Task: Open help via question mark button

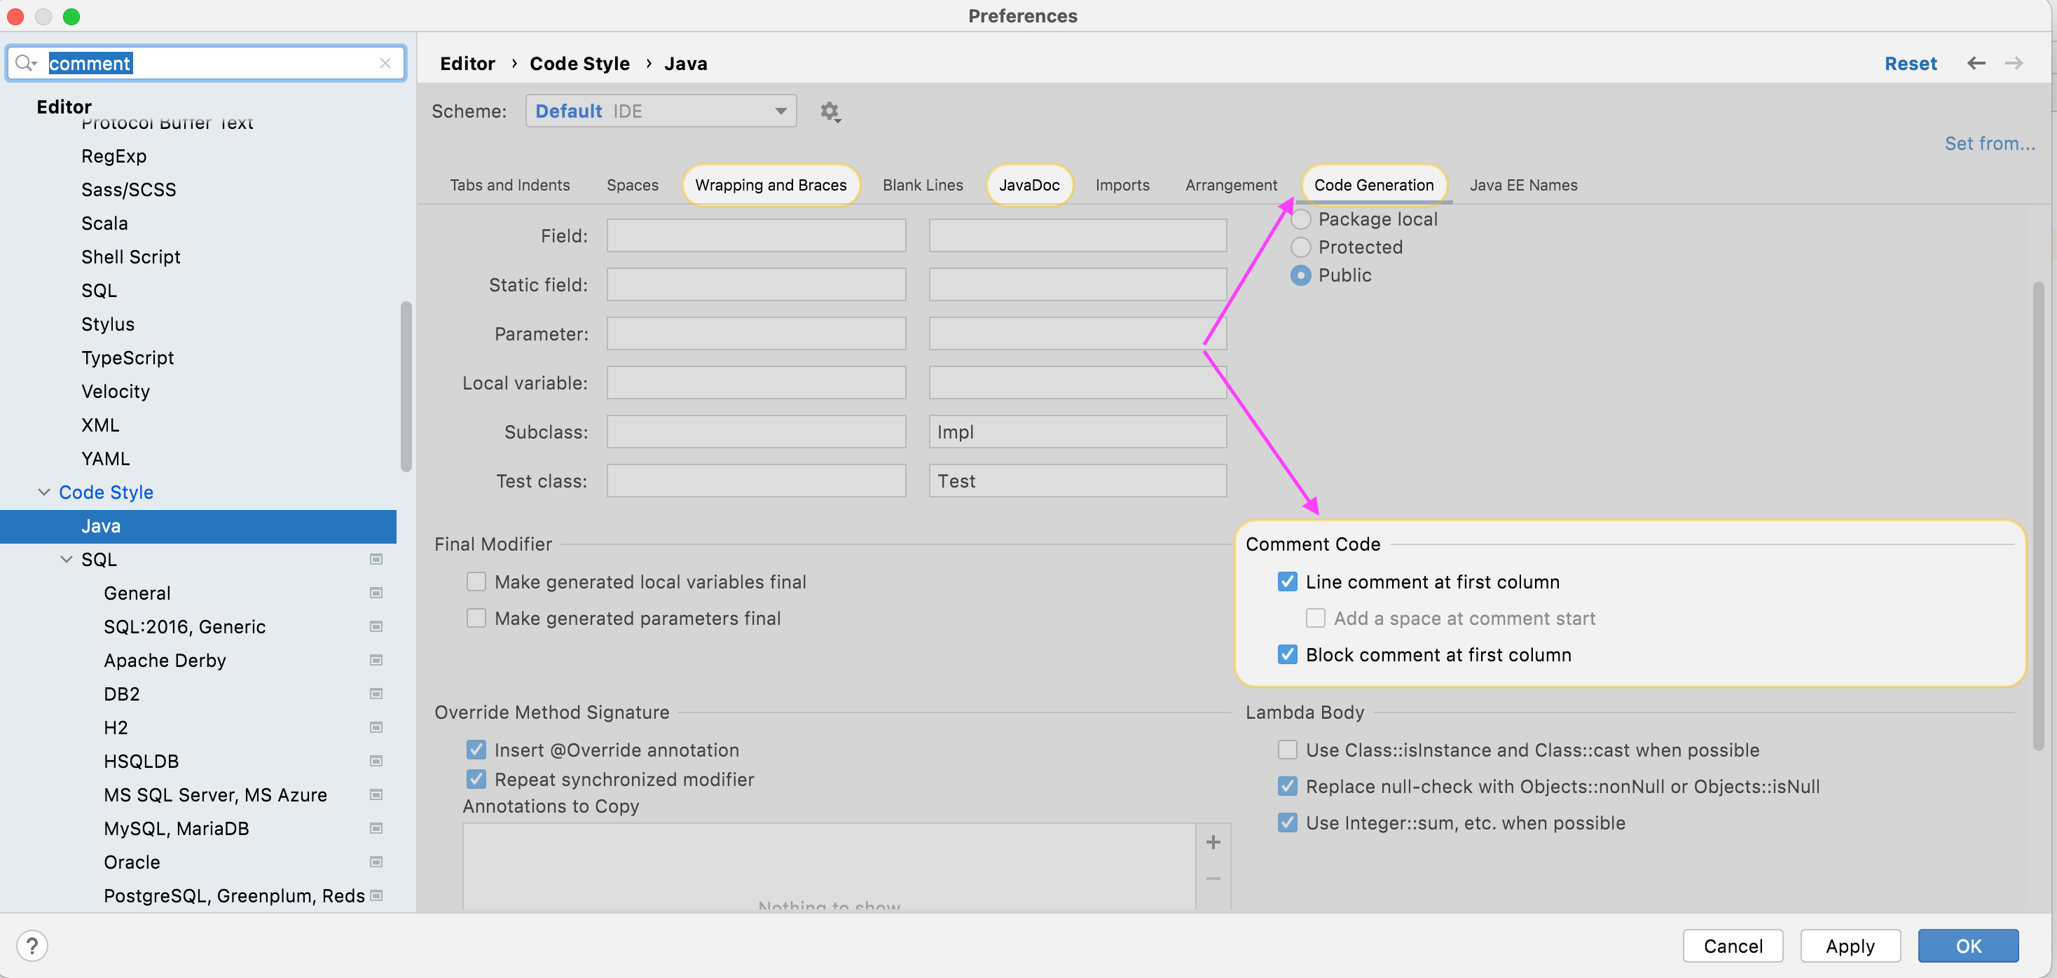Action: coord(32,945)
